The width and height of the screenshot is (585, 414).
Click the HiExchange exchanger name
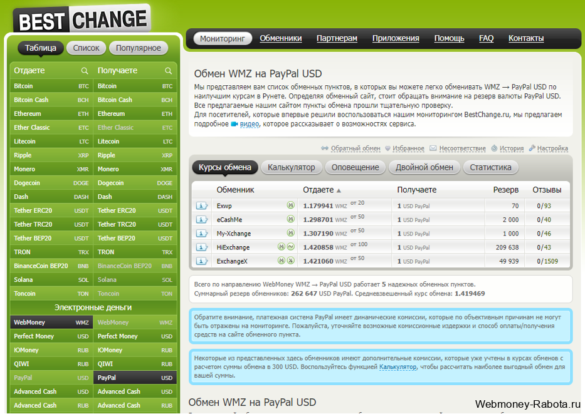click(233, 247)
